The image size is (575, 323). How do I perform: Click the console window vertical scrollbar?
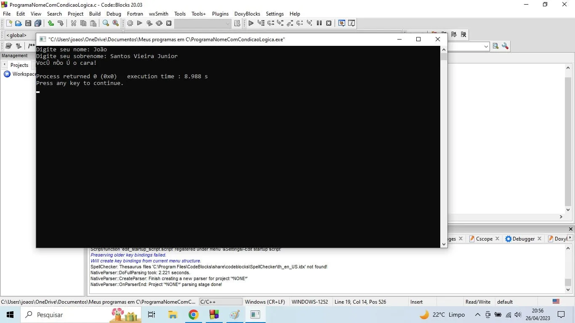444,147
